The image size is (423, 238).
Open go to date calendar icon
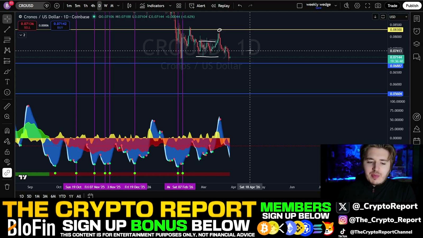tap(90, 196)
